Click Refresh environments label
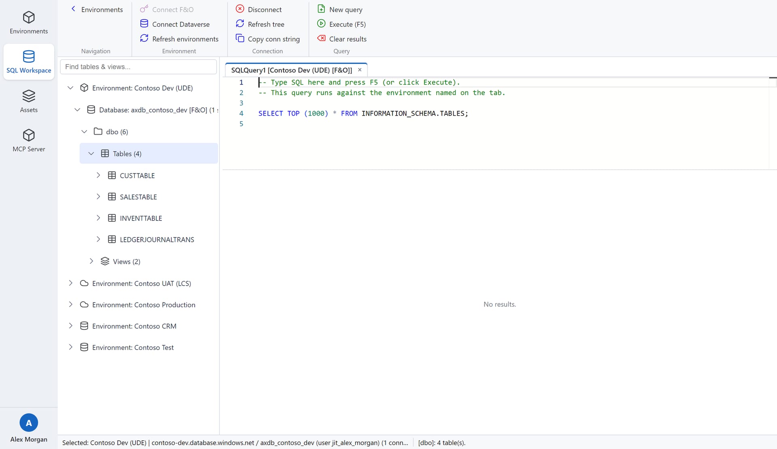The height and width of the screenshot is (449, 777). 185,39
